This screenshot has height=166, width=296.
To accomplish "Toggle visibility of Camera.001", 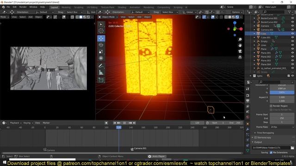I will pos(292,30).
